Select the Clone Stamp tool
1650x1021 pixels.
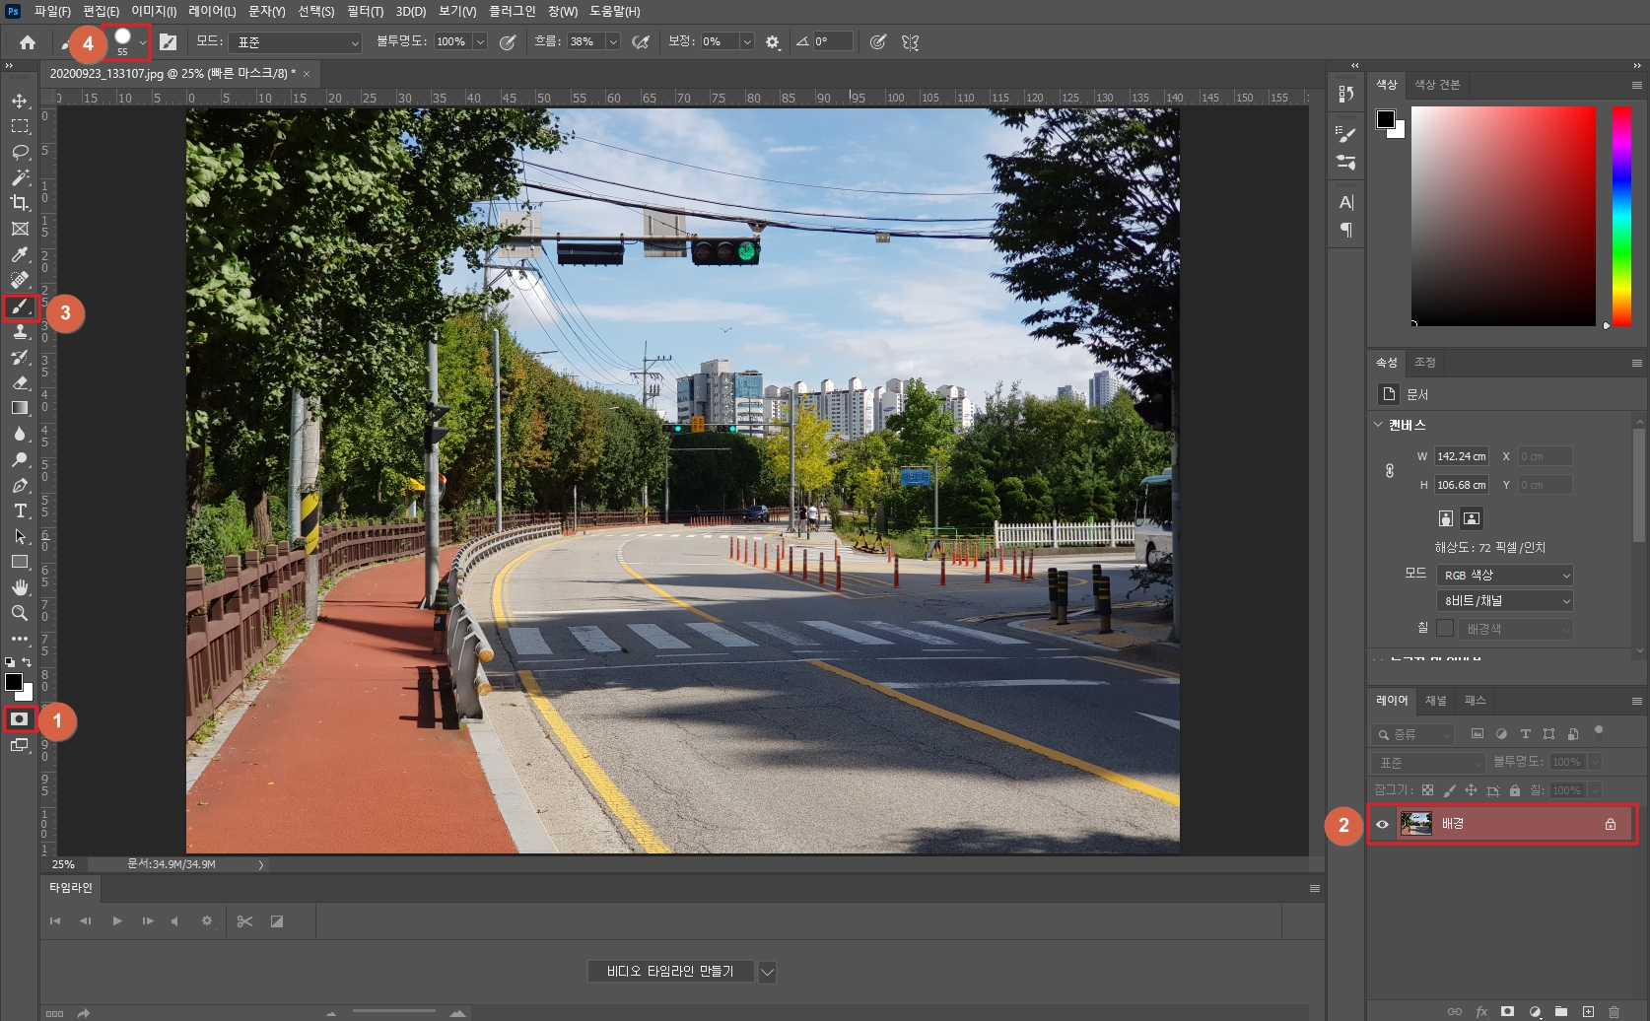(x=20, y=331)
